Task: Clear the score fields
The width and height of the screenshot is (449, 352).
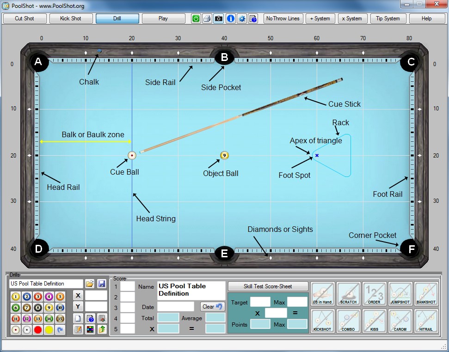Action: [x=212, y=307]
